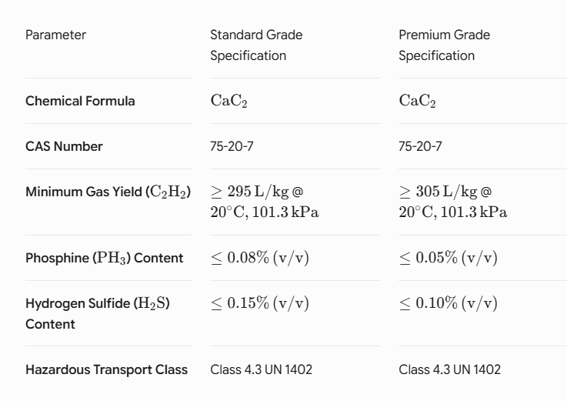
Task: Select the Standard Grade 75-20-7 CAS value
Action: (232, 146)
